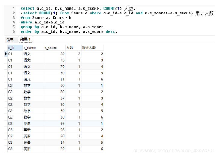Click the order by line ending desc
This screenshot has width=217, height=156.
point(69,32)
